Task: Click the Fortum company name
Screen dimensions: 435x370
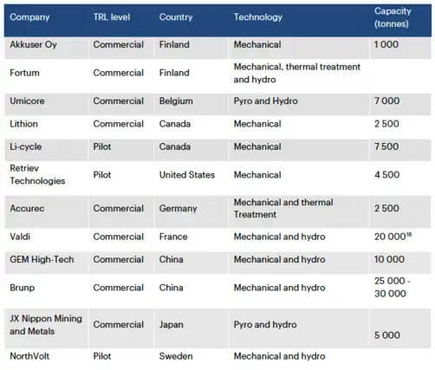Action: [24, 73]
